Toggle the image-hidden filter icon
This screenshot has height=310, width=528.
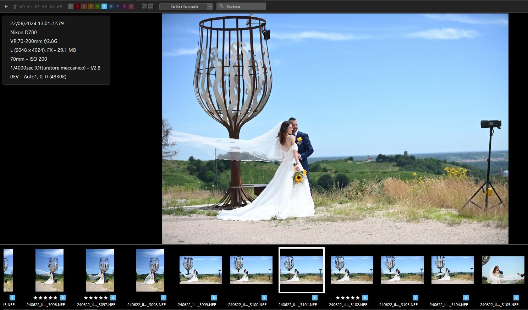click(144, 6)
